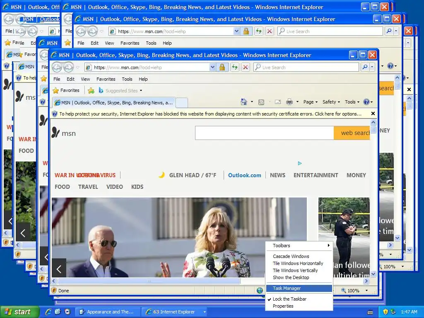Open Tools menu in the front window menu bar
The image size is (424, 318).
(127, 79)
